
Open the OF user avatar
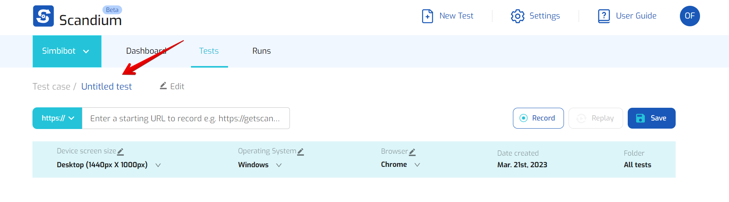690,16
